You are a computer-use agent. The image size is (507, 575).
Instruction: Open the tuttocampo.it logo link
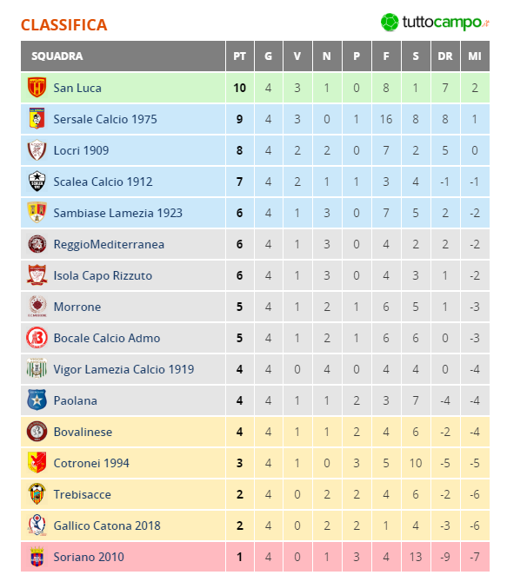[435, 23]
